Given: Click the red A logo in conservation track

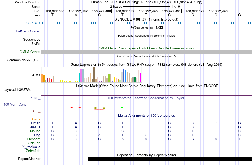Looking at the screenshot, I should click(x=76, y=107).
